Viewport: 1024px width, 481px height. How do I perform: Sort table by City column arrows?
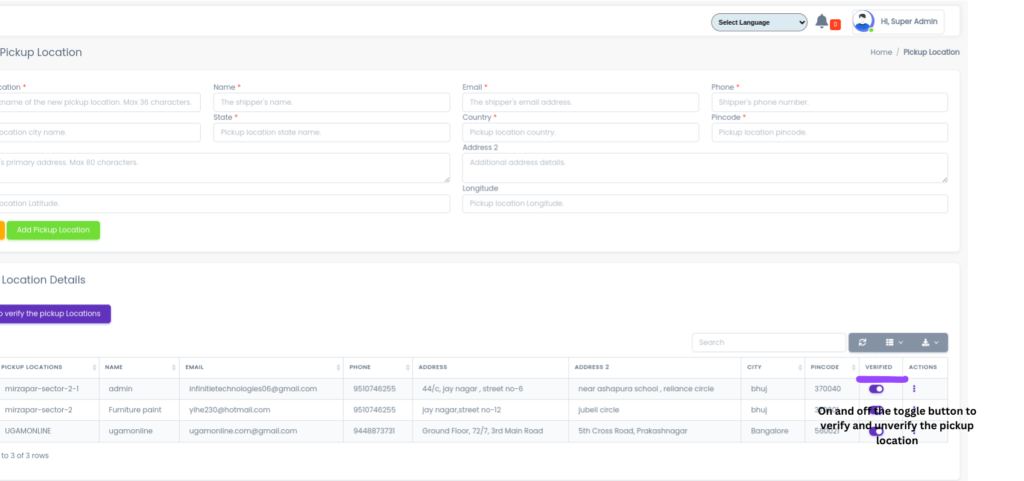point(800,368)
